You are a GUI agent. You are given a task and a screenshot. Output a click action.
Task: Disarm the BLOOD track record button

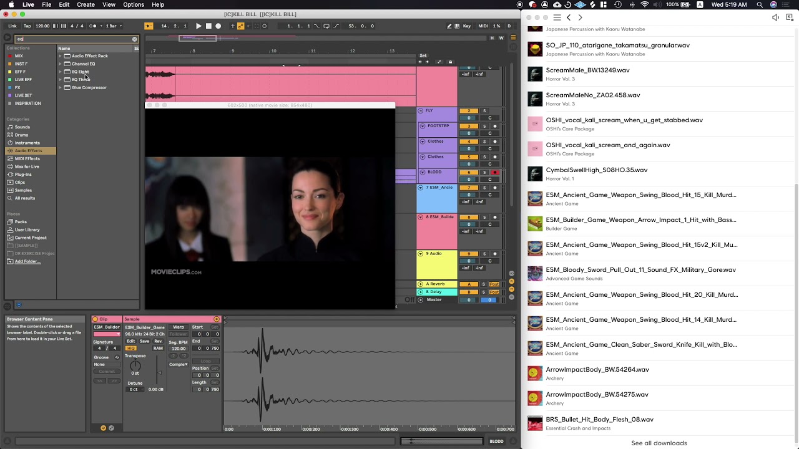[x=495, y=172]
